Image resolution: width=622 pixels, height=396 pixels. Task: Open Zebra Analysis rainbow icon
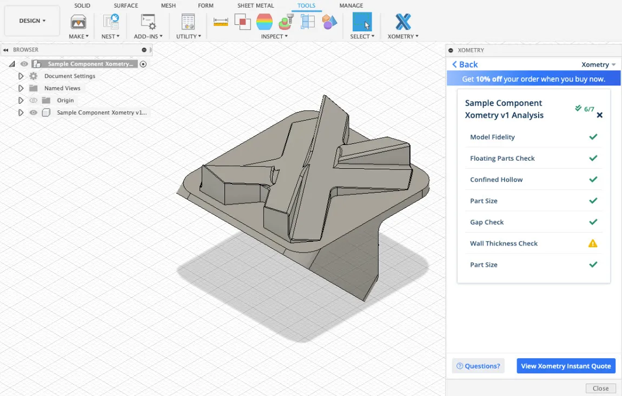click(264, 22)
